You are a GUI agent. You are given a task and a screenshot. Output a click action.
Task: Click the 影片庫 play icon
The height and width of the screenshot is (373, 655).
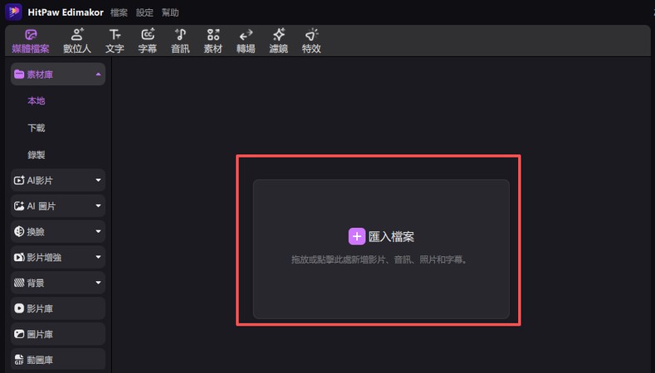[19, 308]
